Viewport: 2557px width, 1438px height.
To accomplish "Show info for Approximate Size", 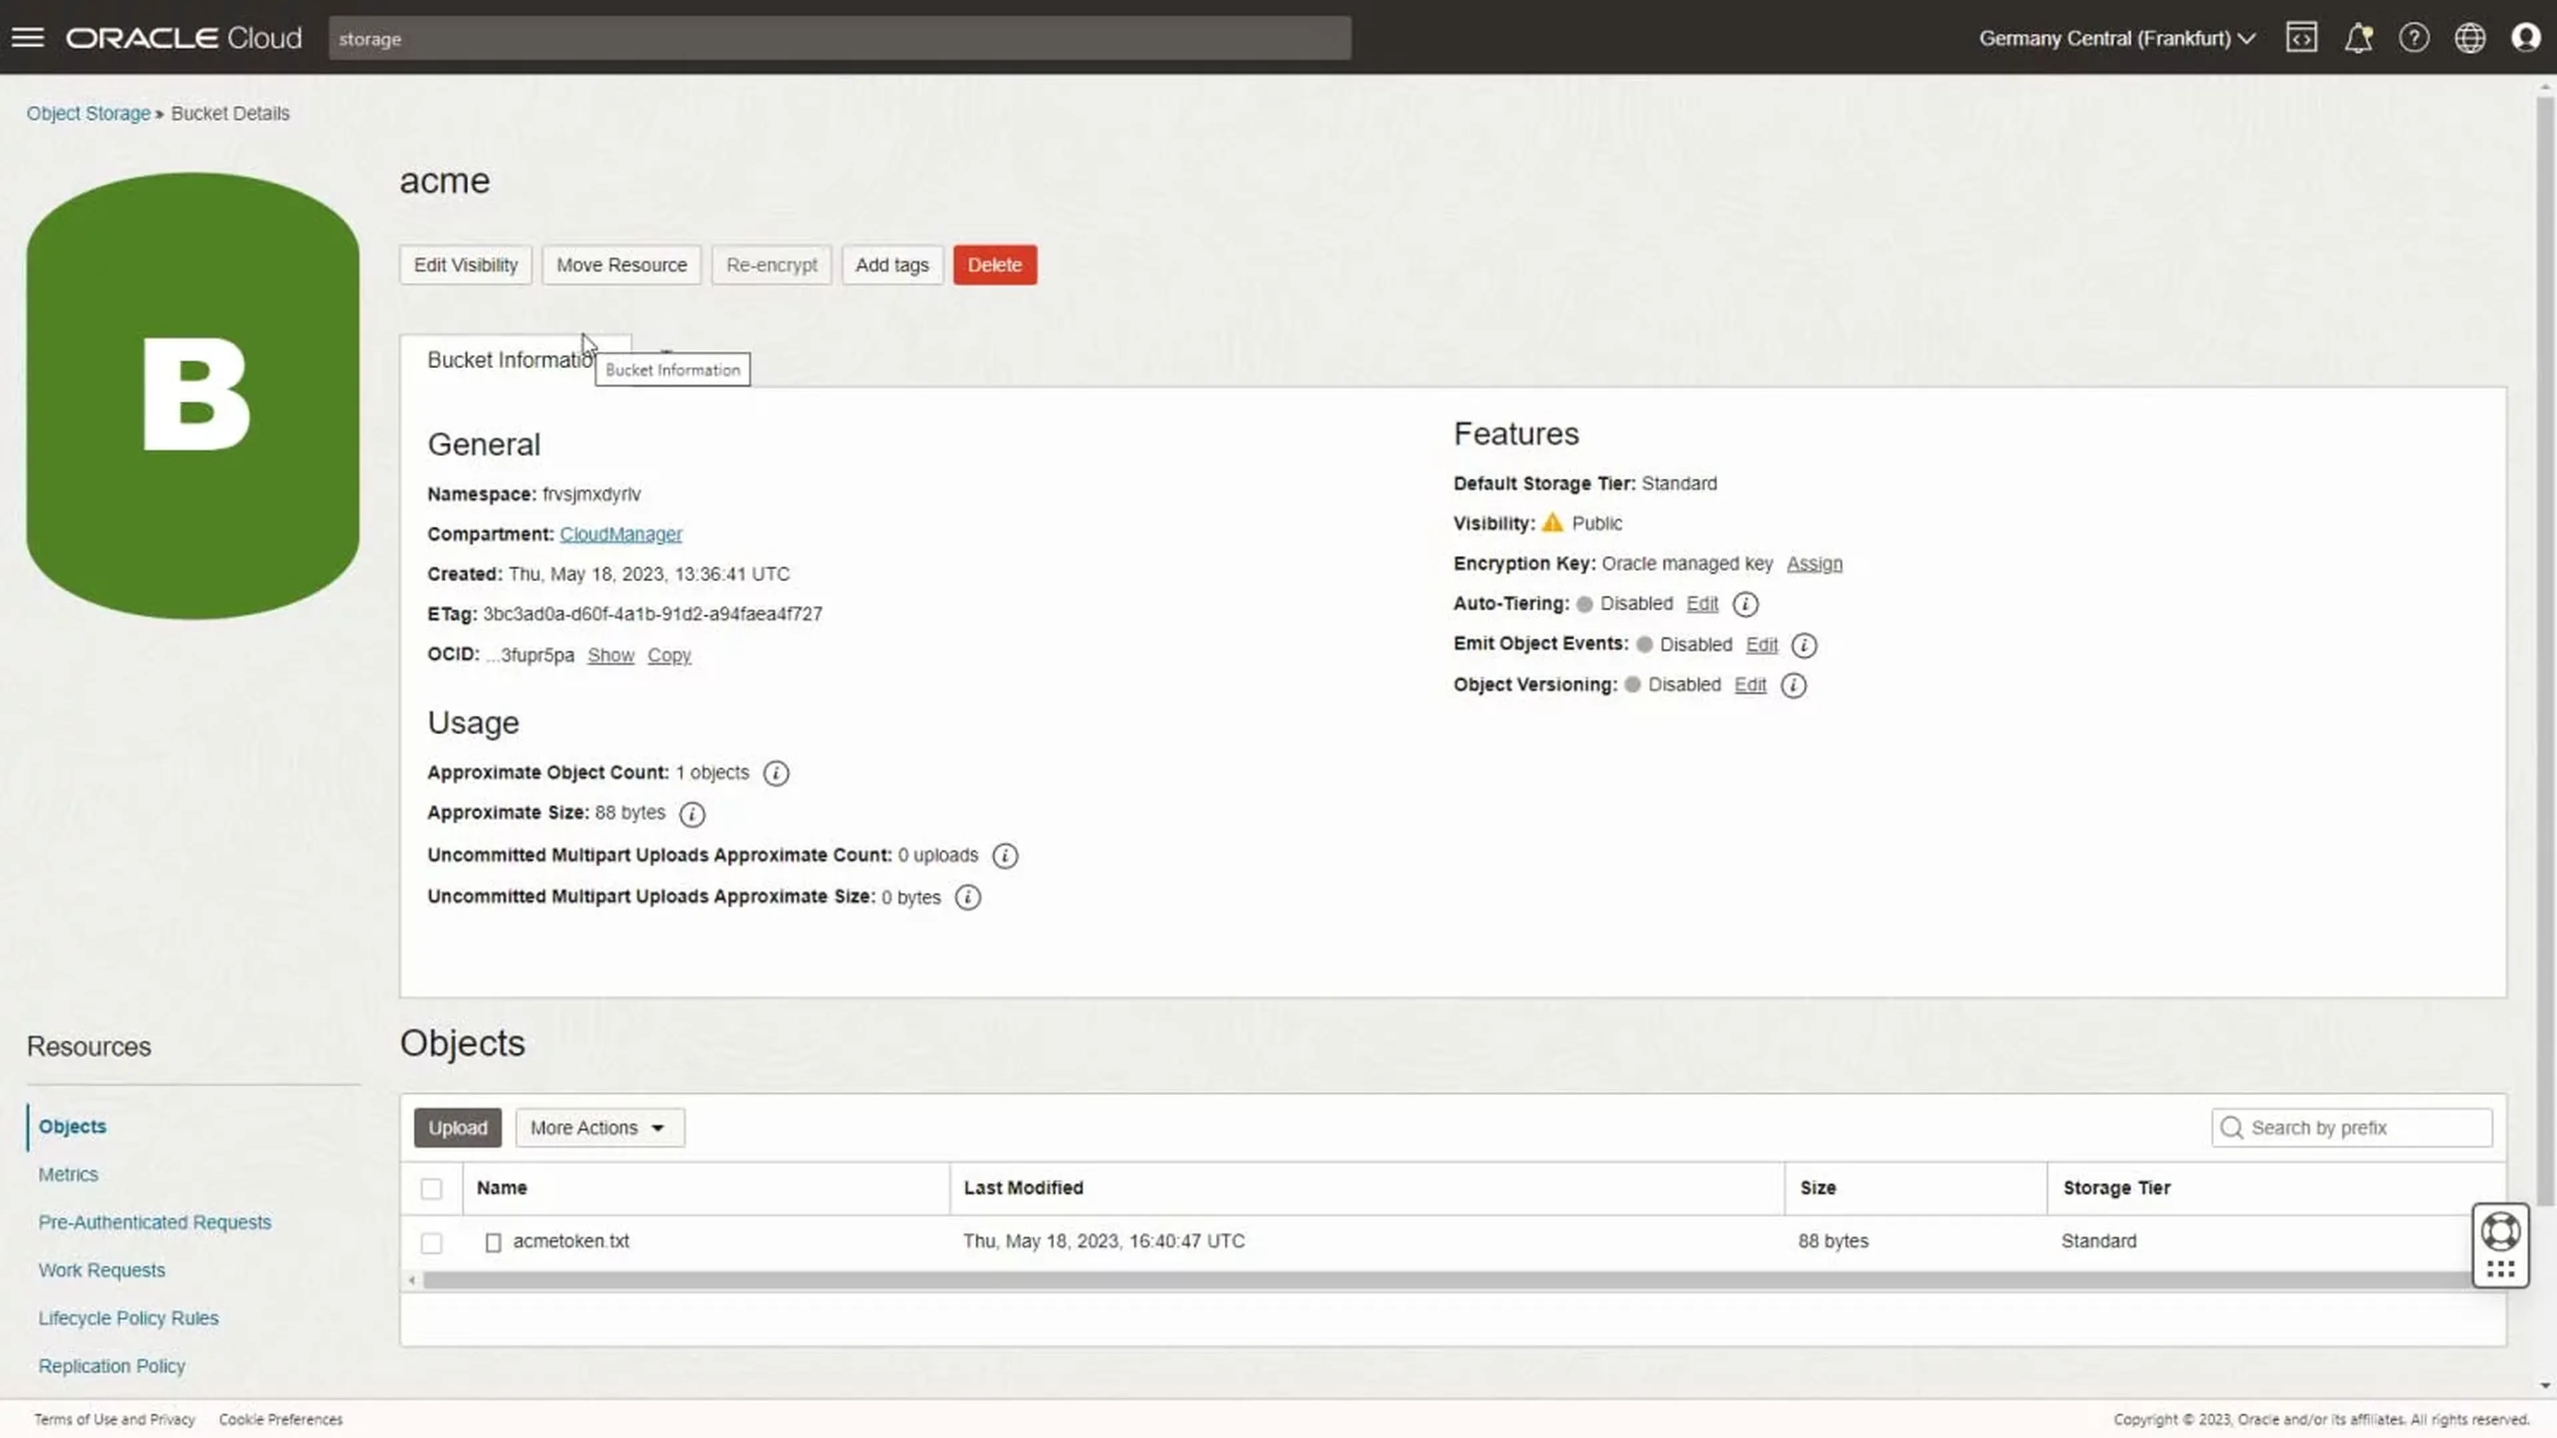I will pyautogui.click(x=692, y=814).
